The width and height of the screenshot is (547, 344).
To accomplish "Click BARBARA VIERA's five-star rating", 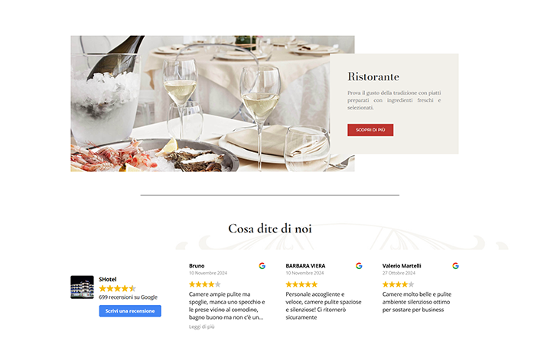I will 301,284.
